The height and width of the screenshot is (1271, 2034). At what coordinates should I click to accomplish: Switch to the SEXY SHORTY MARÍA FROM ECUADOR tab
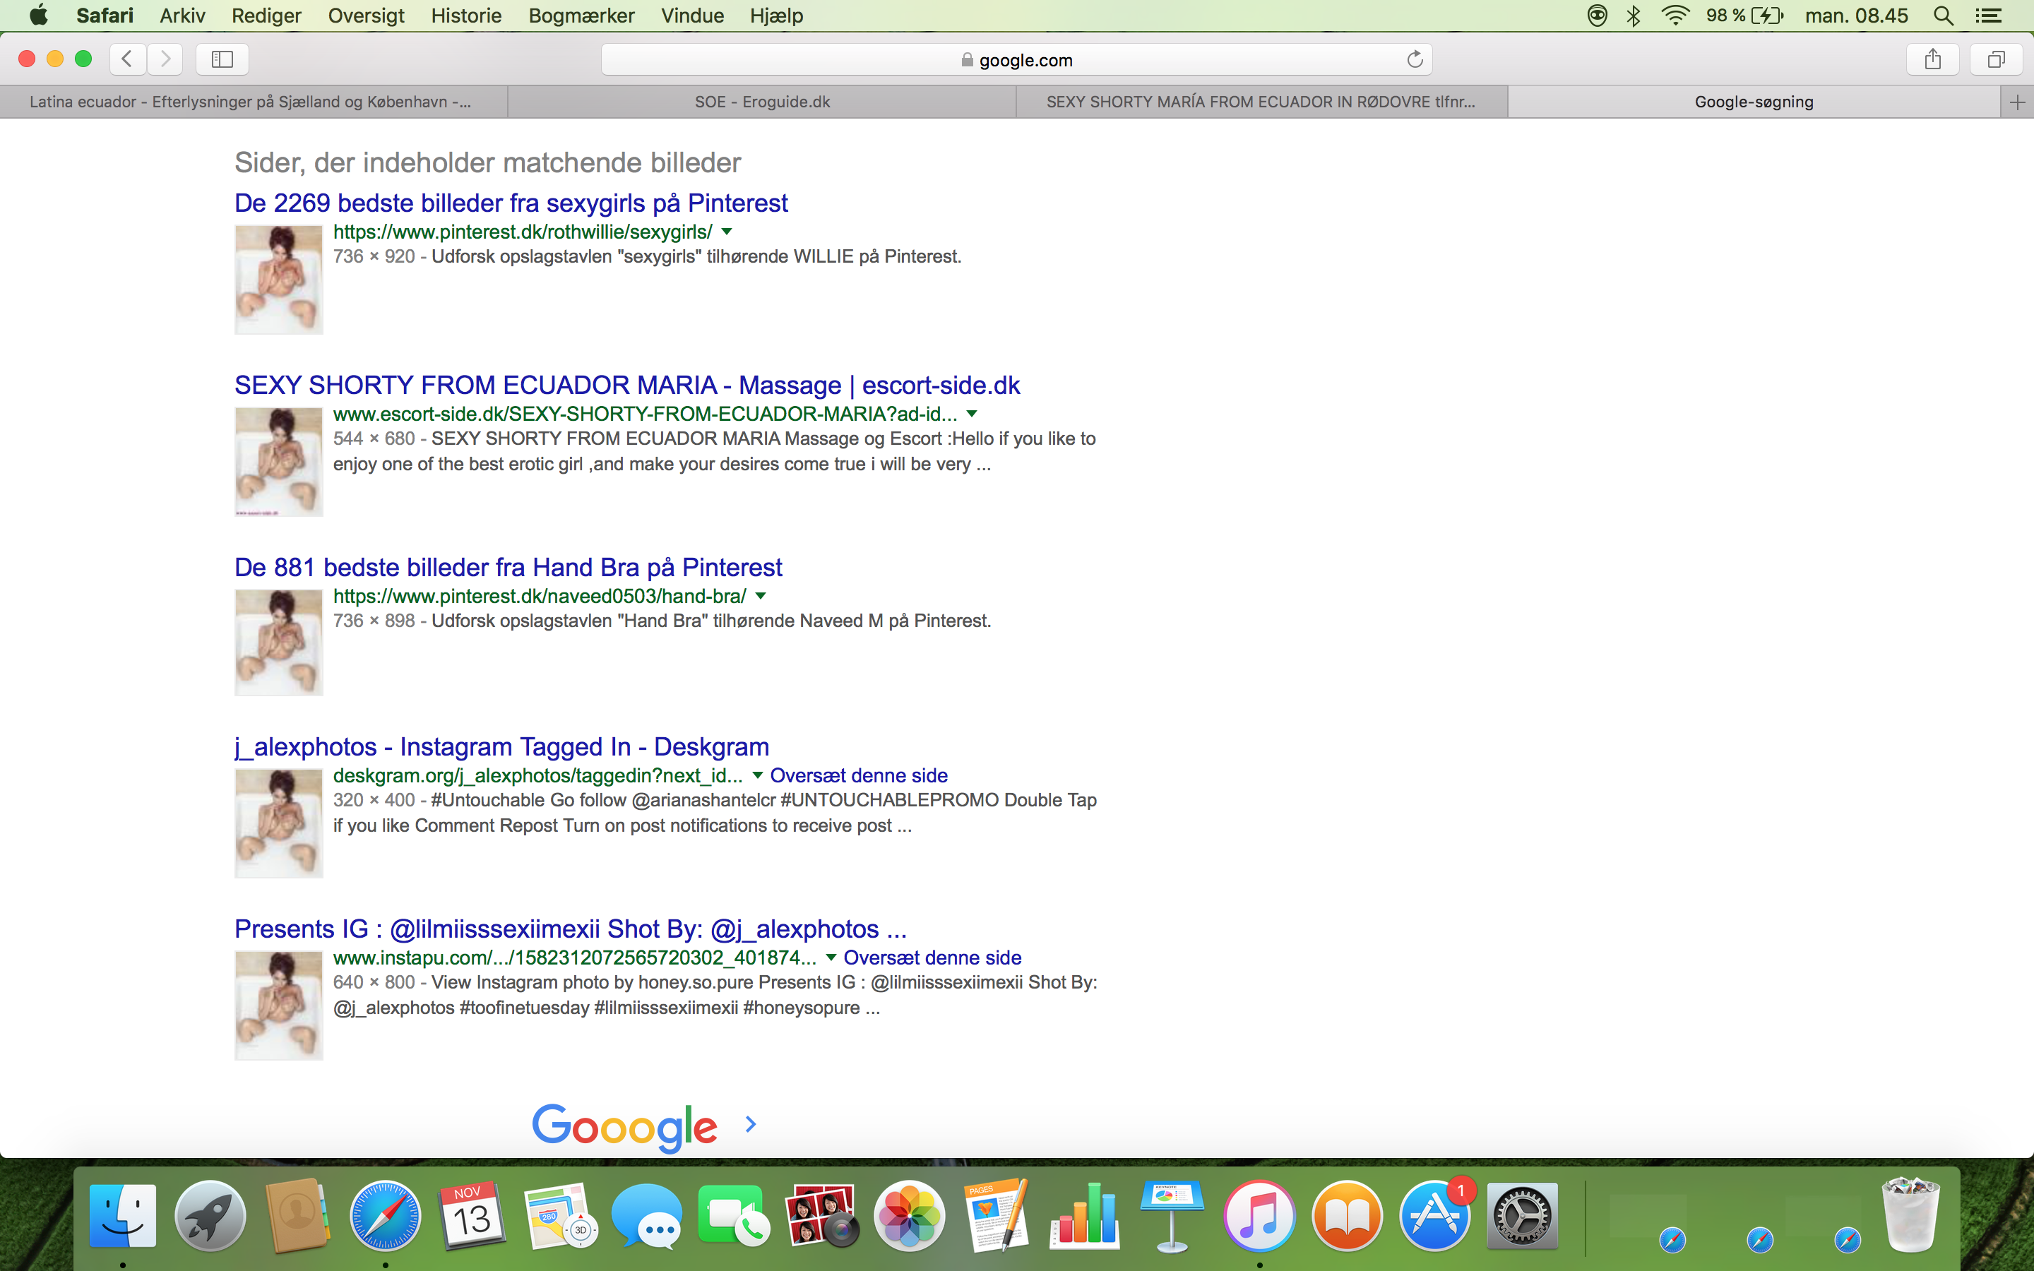pyautogui.click(x=1261, y=102)
